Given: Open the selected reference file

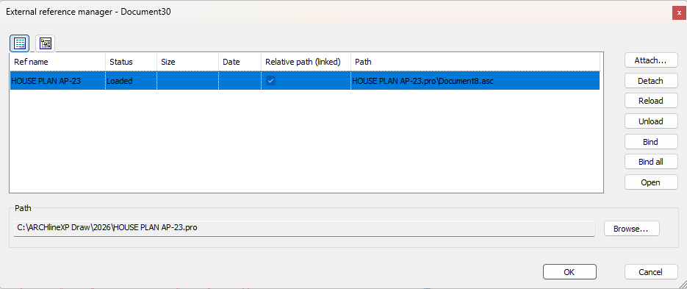Looking at the screenshot, I should pos(651,182).
